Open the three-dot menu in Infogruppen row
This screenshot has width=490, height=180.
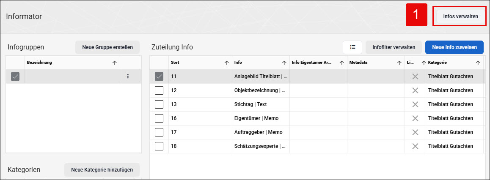coord(127,76)
